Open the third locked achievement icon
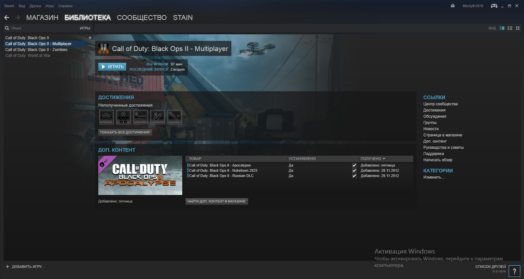The image size is (524, 279). 141,117
